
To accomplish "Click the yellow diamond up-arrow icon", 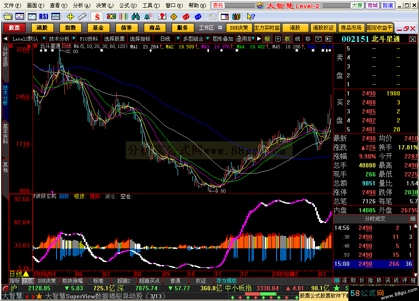I will [174, 17].
